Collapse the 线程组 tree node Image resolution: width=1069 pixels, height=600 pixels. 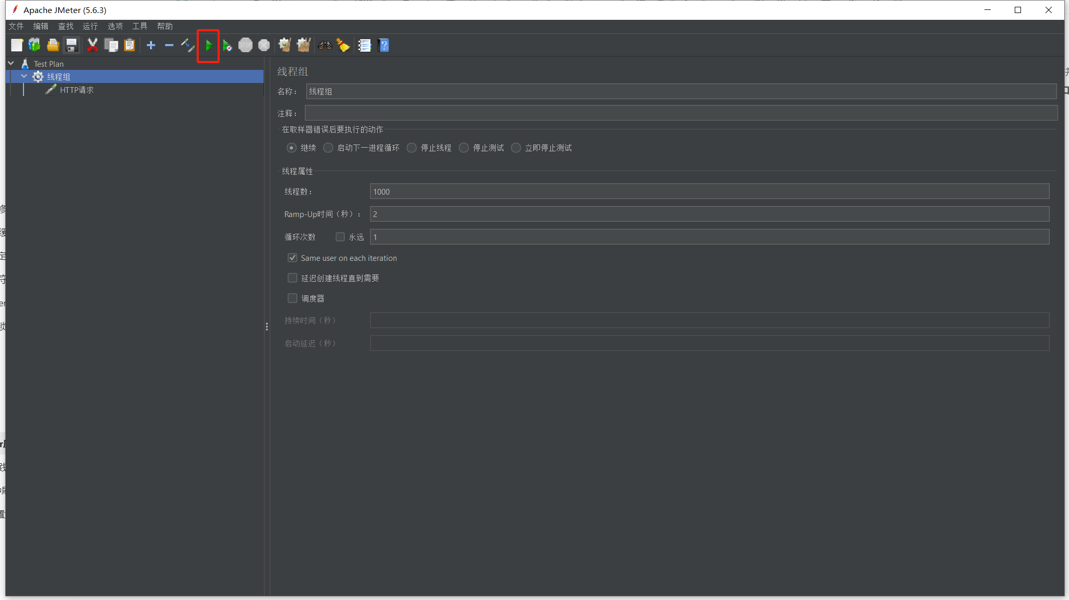tap(24, 76)
